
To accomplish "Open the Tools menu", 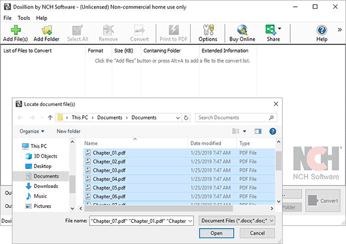I will click(24, 18).
